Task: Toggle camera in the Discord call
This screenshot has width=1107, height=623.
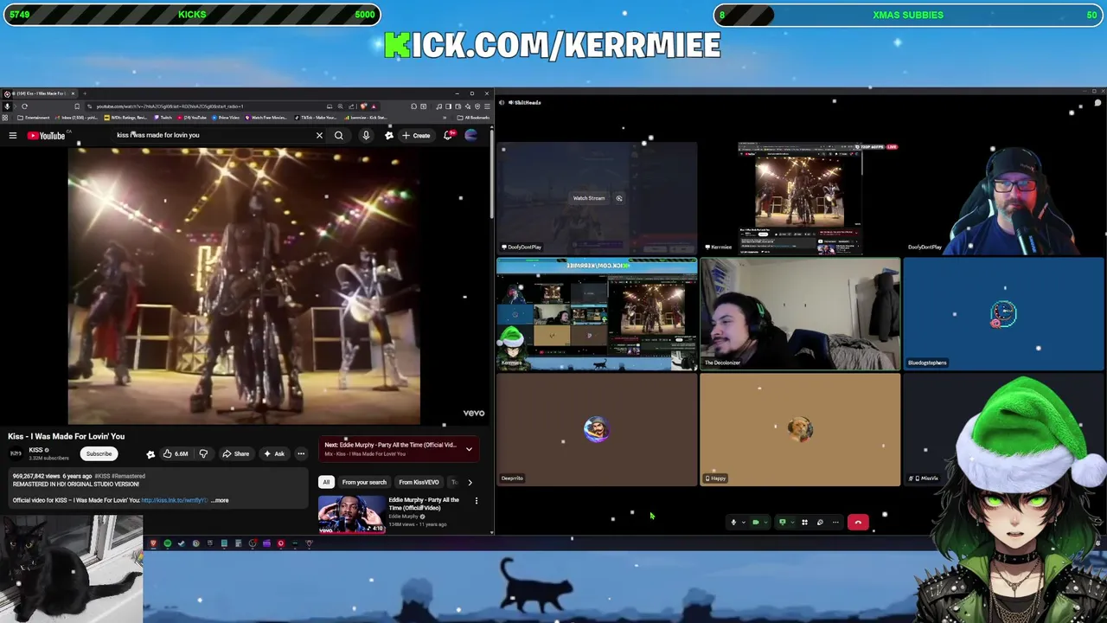Action: tap(756, 522)
